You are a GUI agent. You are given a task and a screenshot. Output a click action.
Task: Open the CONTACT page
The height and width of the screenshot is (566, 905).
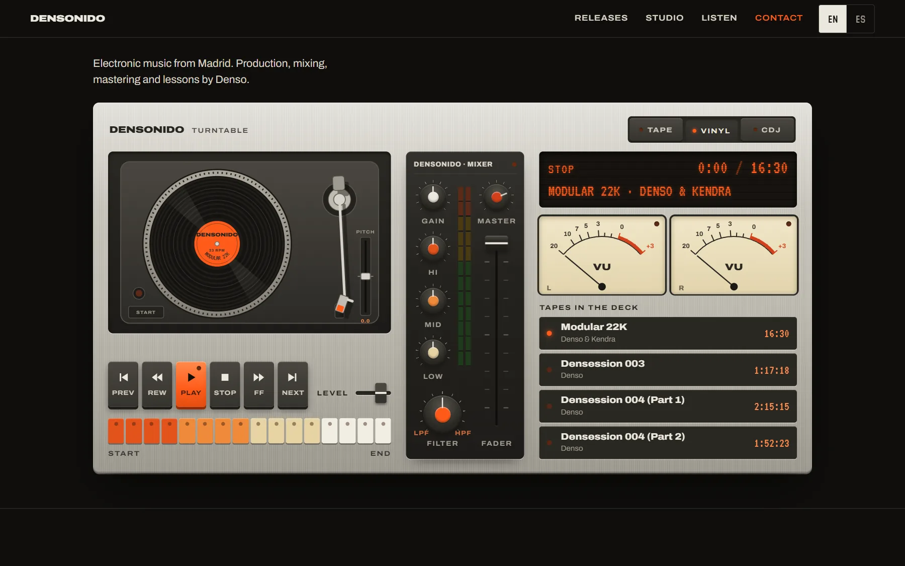779,18
